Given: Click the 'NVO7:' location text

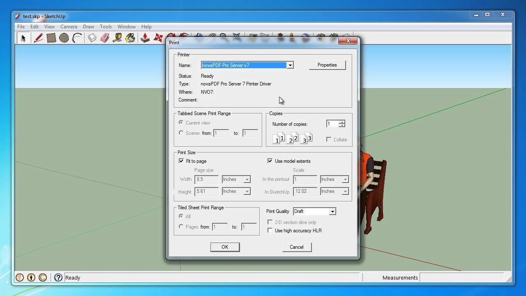Looking at the screenshot, I should [208, 92].
